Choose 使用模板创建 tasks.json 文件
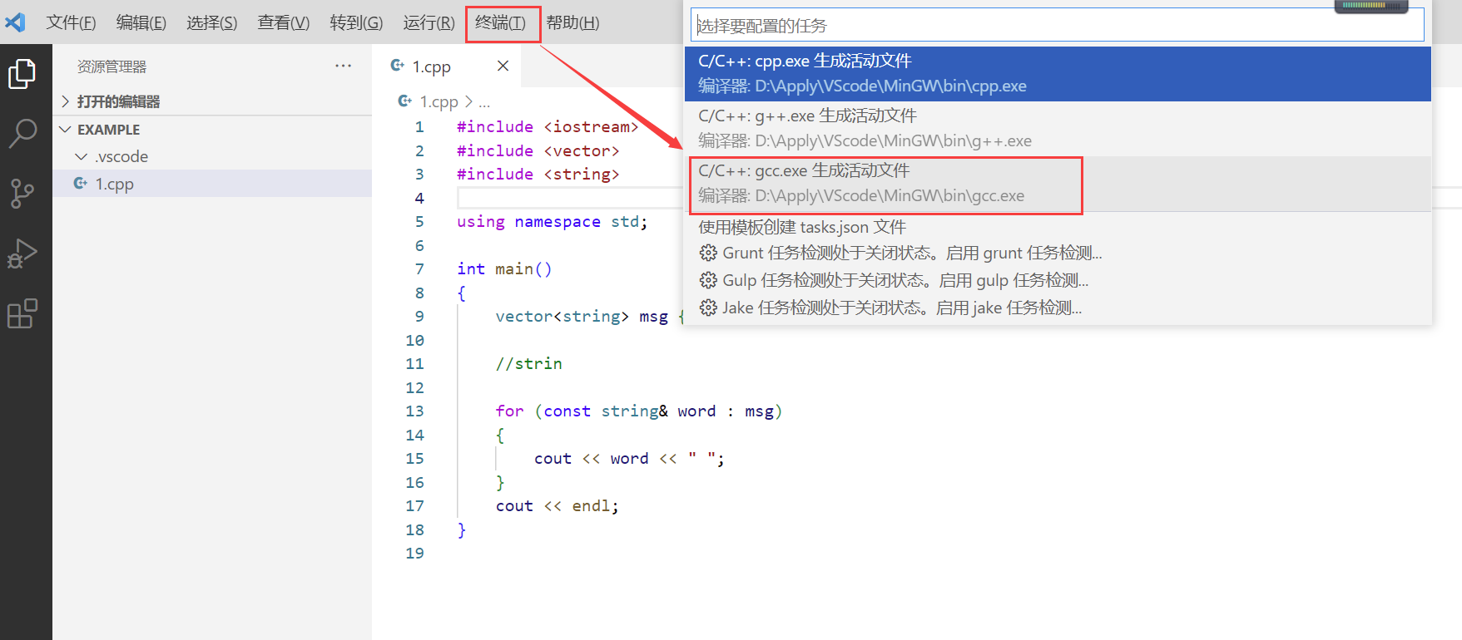This screenshot has width=1462, height=640. [x=1058, y=227]
